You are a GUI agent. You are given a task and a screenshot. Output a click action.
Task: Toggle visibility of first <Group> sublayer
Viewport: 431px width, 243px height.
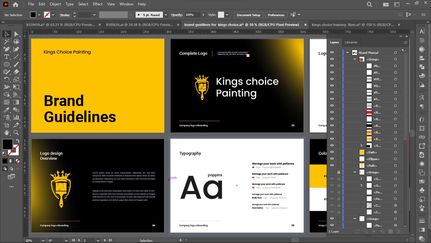pyautogui.click(x=332, y=59)
